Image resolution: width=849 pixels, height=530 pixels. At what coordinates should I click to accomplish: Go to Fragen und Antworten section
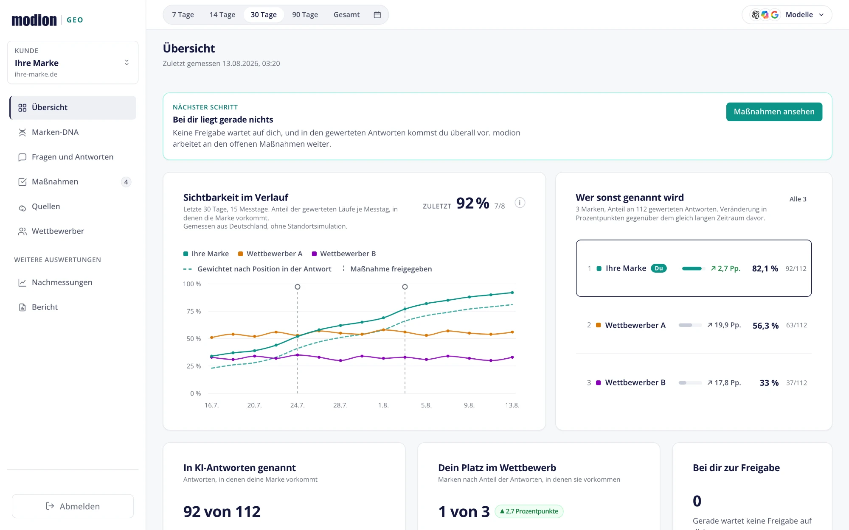click(x=73, y=157)
